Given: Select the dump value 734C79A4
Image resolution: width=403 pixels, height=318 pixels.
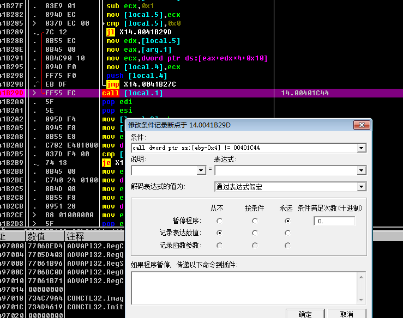Looking at the screenshot, I should 45,298.
